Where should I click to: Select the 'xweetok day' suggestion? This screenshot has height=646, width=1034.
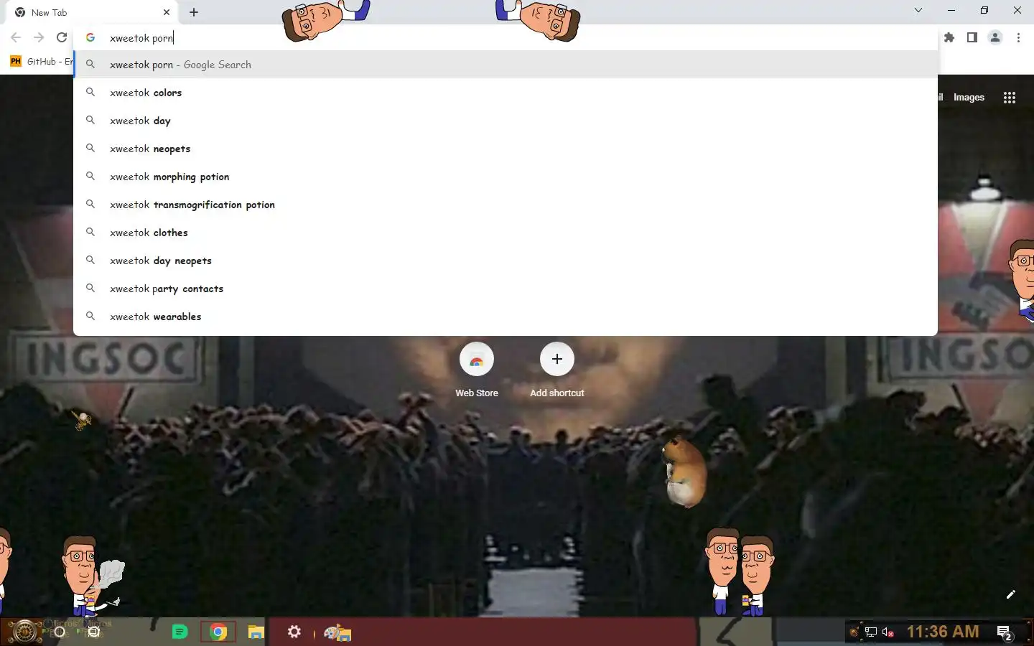[506, 121]
